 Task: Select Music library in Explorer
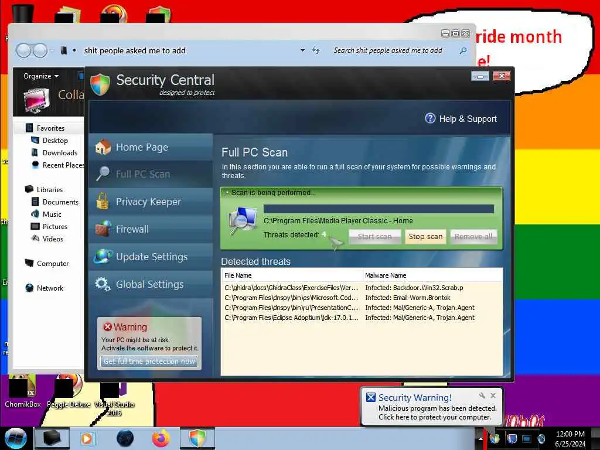(52, 214)
